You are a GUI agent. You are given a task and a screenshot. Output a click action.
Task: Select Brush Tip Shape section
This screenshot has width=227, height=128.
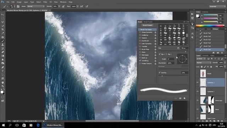click(148, 30)
